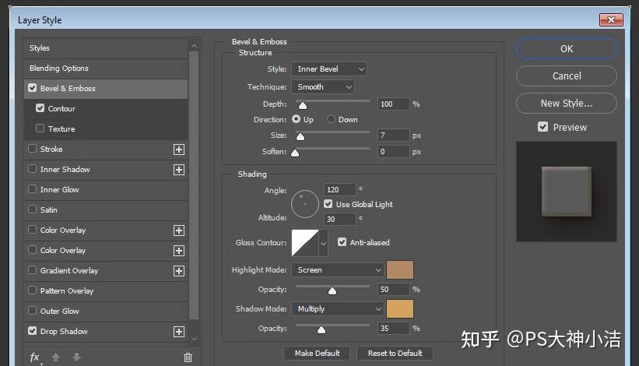
Task: Add another Inner Shadow with plus icon
Action: point(178,170)
